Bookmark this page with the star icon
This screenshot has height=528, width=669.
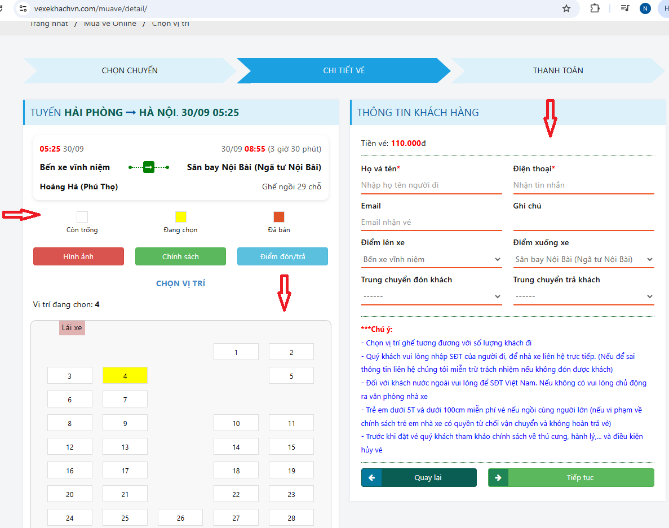pos(566,8)
